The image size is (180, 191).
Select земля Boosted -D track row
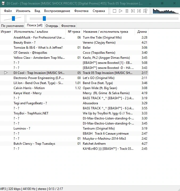[x=74, y=68]
